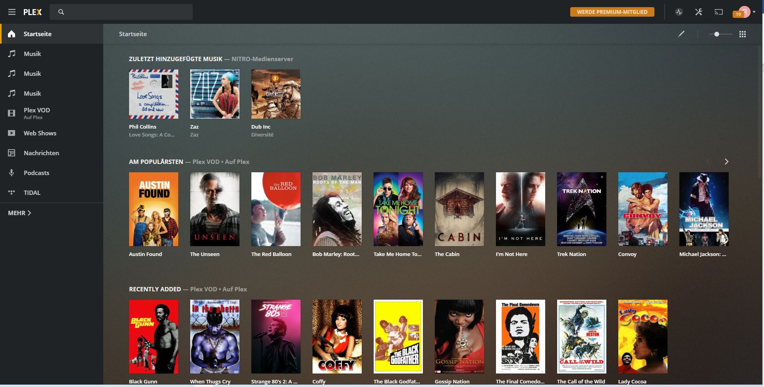Click the Convoy title text
The height and width of the screenshot is (387, 764).
[x=627, y=254]
